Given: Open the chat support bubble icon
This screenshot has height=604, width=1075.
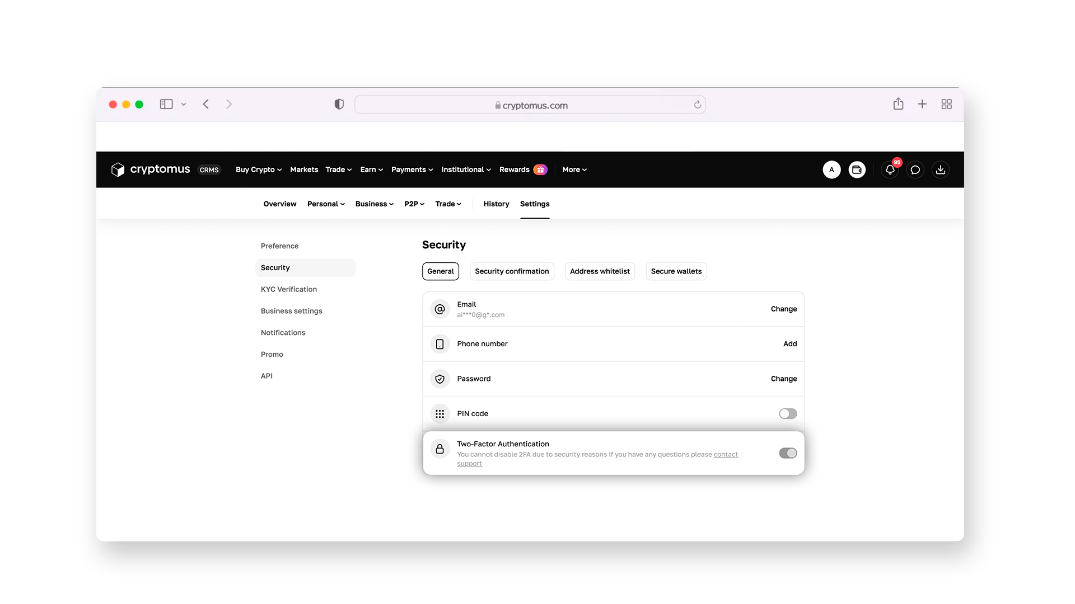Looking at the screenshot, I should coord(915,169).
